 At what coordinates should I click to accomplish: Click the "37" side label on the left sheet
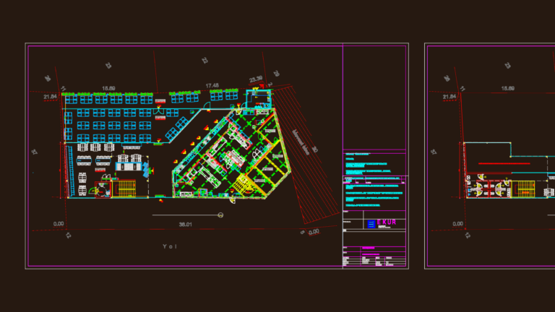pyautogui.click(x=35, y=152)
